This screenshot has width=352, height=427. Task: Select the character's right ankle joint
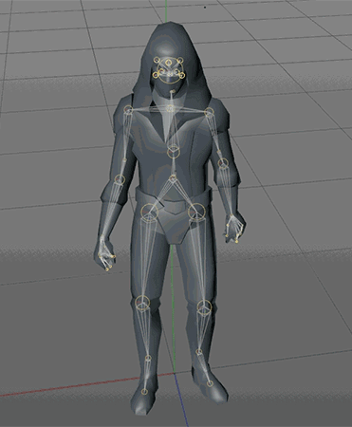pos(148,358)
